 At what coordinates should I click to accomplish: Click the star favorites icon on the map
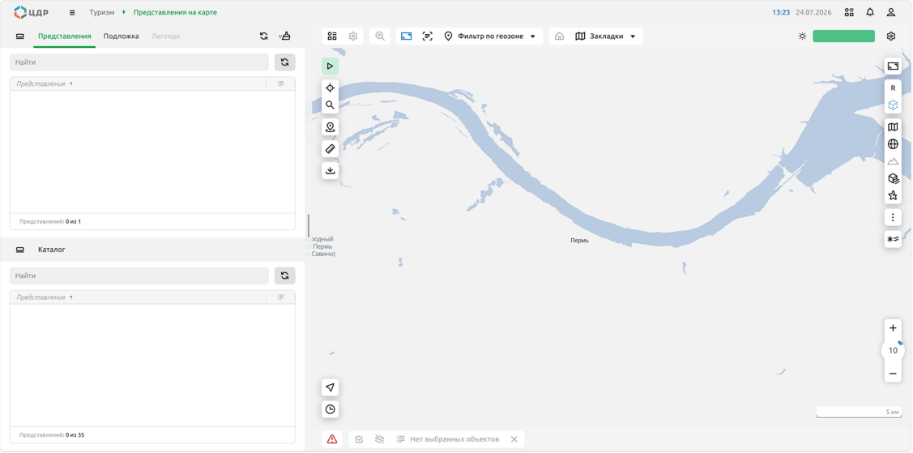893,195
